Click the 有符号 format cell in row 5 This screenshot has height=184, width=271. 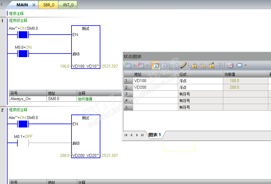[200, 107]
